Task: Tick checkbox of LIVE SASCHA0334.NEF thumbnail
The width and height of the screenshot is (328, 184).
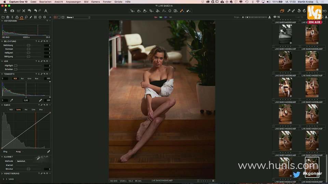Action: (273, 47)
